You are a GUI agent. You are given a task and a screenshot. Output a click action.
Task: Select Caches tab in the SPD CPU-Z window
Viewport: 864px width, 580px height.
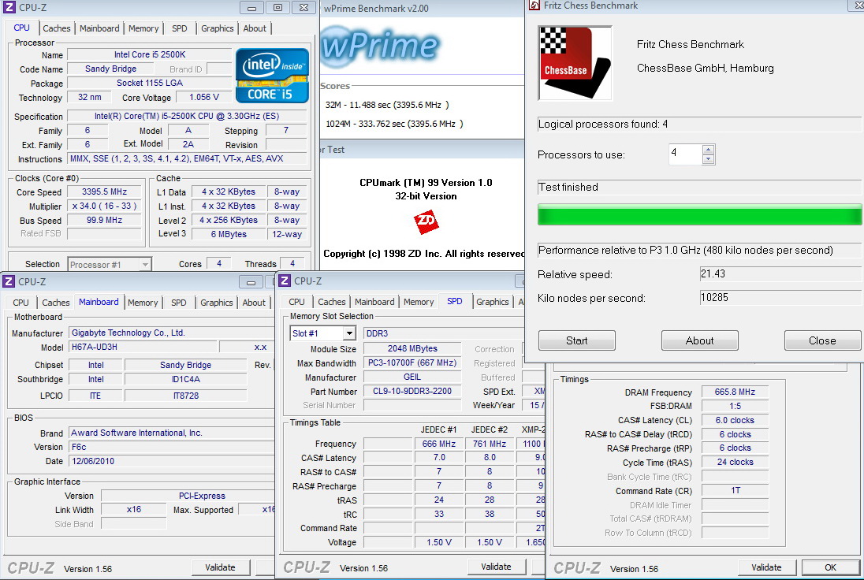click(332, 302)
